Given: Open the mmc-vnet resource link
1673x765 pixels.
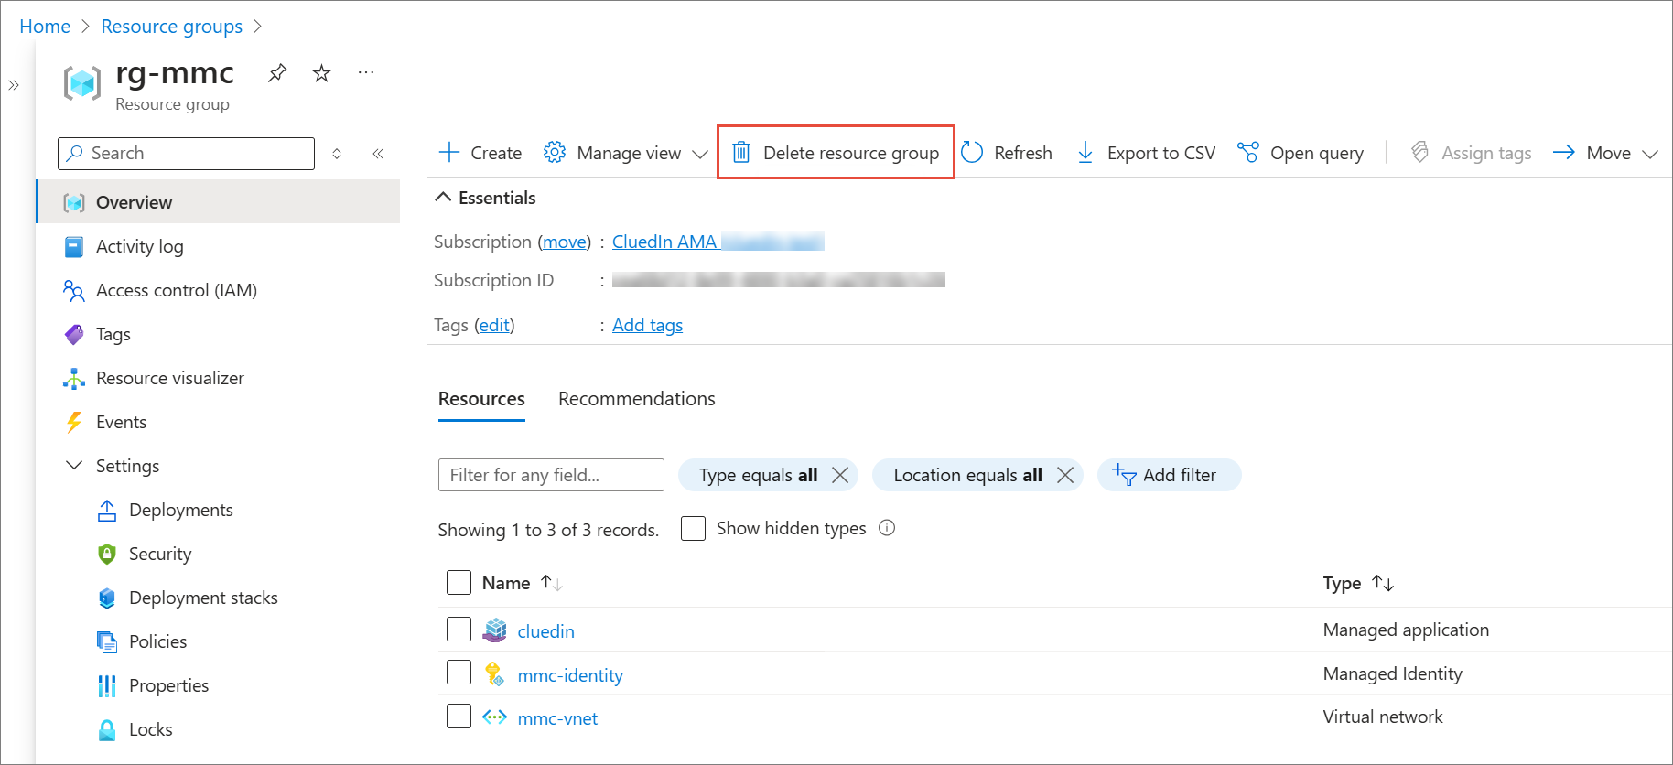Looking at the screenshot, I should [557, 718].
